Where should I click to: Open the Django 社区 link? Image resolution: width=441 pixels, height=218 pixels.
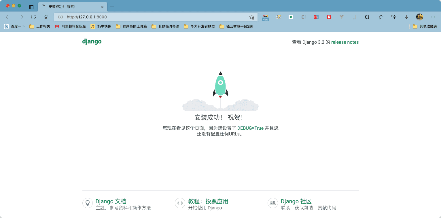[x=296, y=201]
